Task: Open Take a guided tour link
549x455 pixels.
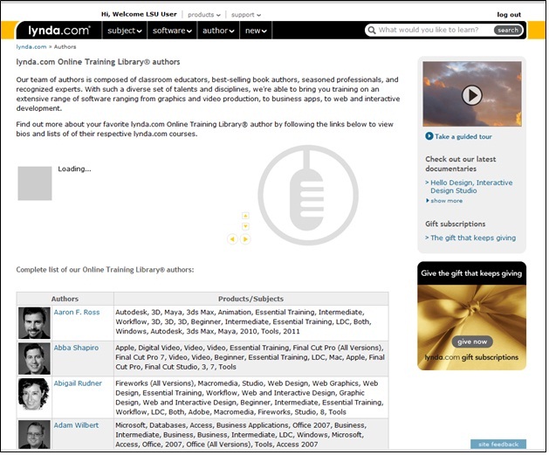Action: [x=463, y=136]
